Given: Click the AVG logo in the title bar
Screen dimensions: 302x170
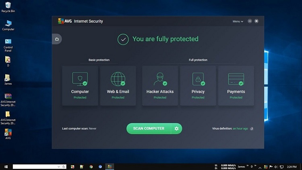Looking at the screenshot, I should (x=65, y=21).
